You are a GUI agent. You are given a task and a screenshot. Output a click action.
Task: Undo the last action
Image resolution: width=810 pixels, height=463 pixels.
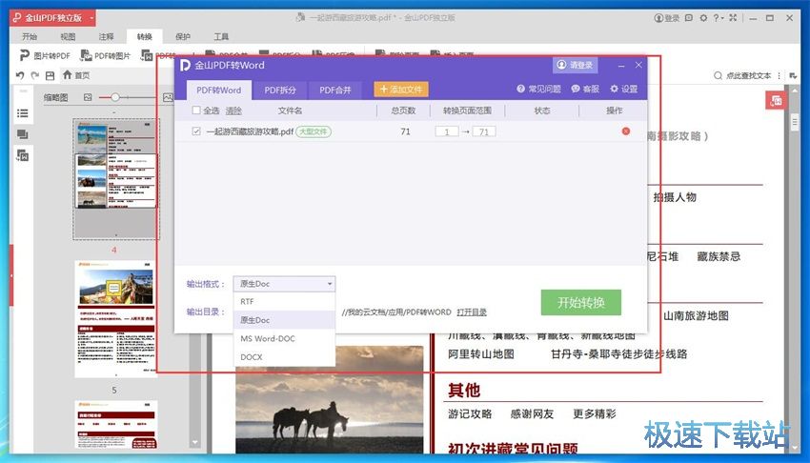20,75
